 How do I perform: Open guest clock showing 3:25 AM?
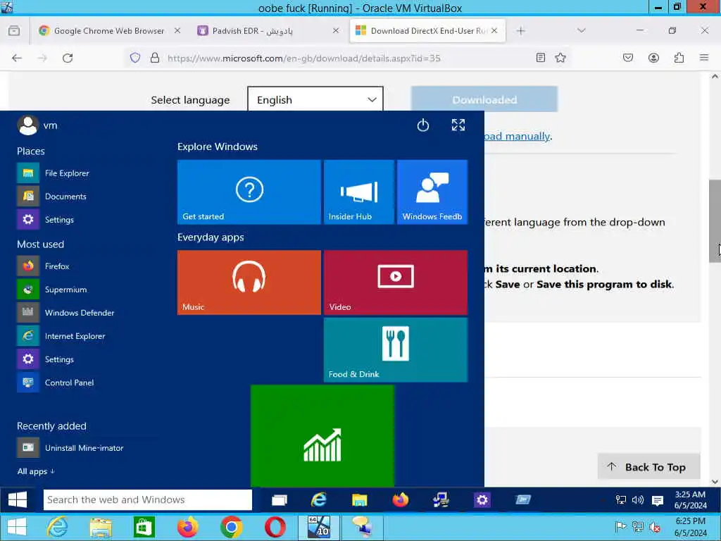[x=690, y=499]
